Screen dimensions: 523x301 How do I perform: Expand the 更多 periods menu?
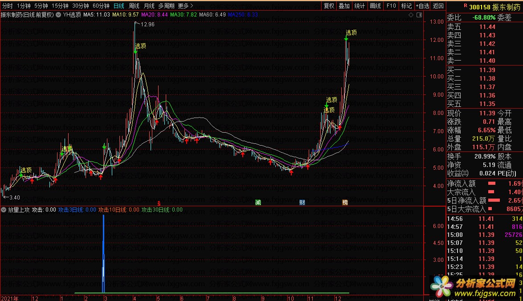click(x=185, y=6)
